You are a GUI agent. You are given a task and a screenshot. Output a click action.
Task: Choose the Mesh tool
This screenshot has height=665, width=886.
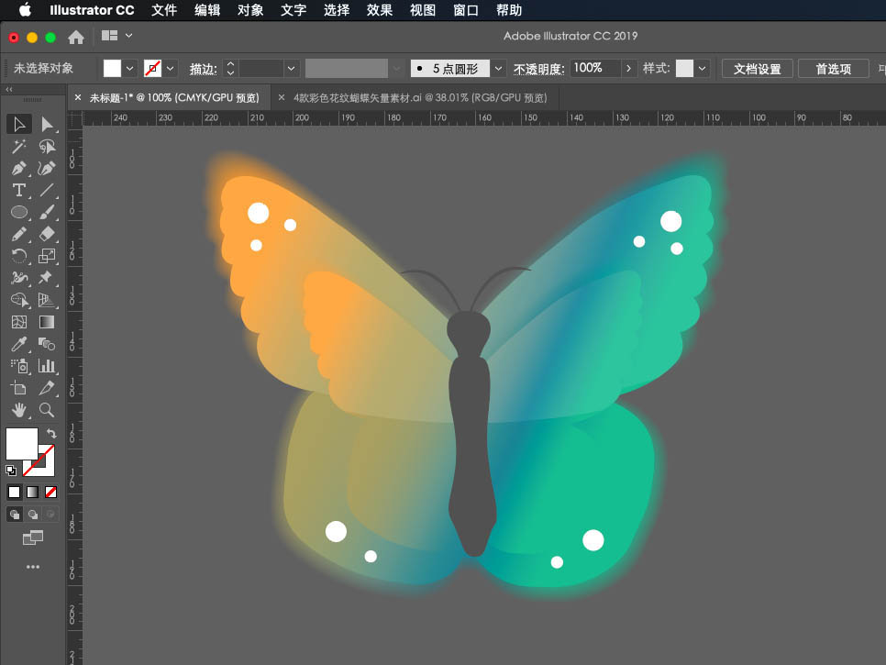coord(19,322)
